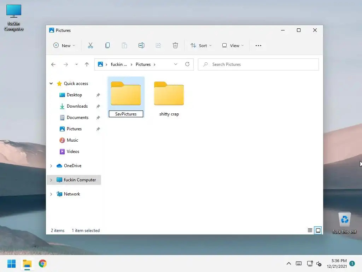Select Network in navigation pane

(x=72, y=194)
